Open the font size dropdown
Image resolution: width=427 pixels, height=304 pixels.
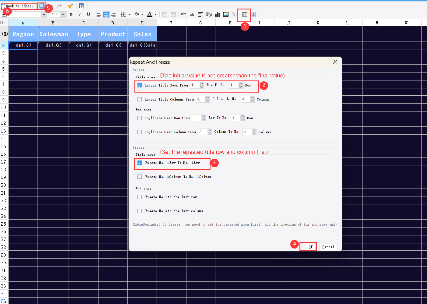(62, 14)
